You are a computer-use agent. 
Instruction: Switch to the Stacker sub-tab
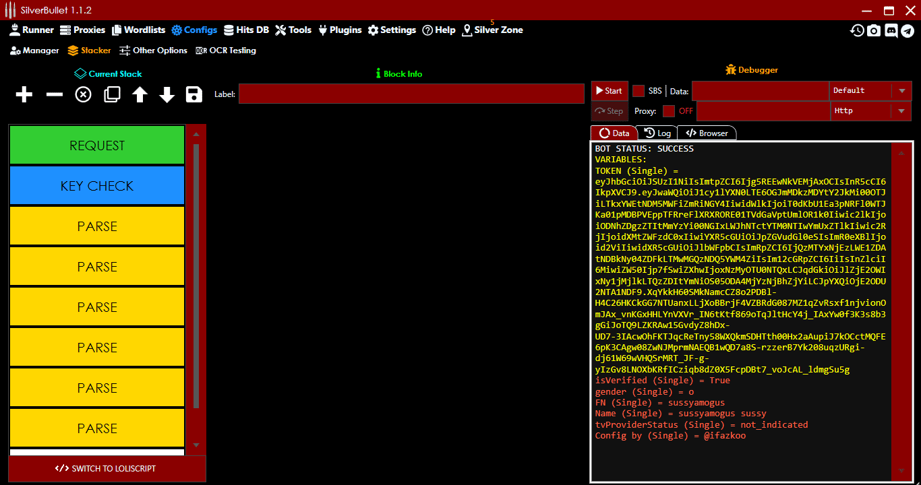click(90, 51)
